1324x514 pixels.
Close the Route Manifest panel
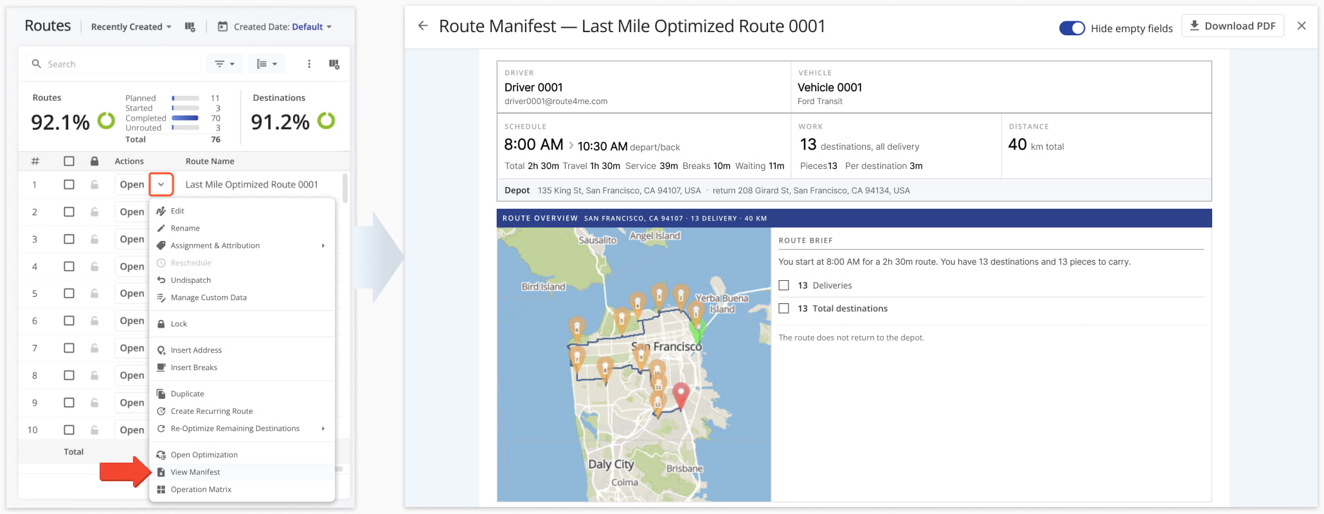point(1302,26)
